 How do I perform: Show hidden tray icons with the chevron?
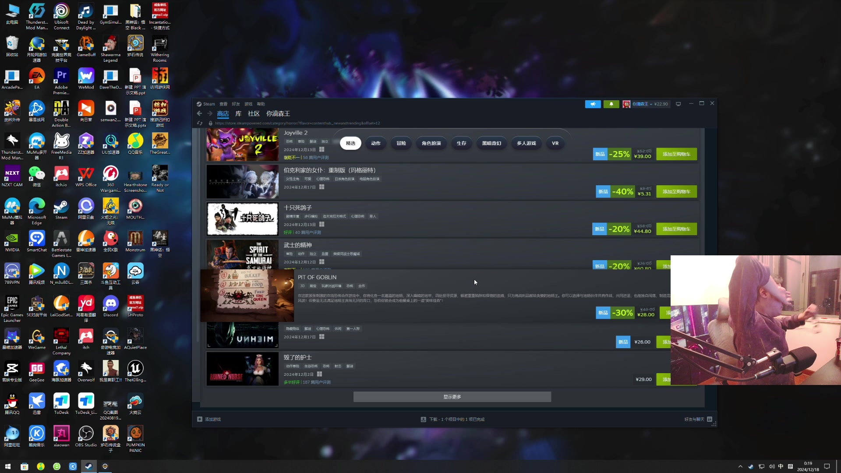click(x=740, y=466)
